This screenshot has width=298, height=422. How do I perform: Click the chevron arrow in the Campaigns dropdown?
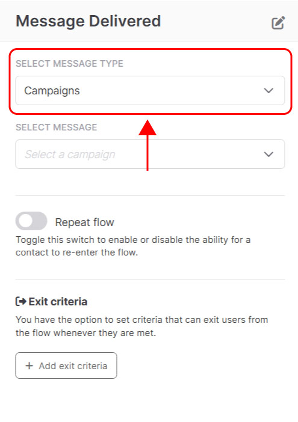269,90
